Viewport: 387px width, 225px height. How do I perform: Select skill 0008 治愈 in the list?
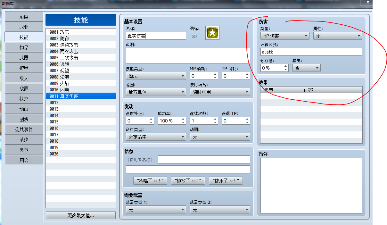point(81,77)
